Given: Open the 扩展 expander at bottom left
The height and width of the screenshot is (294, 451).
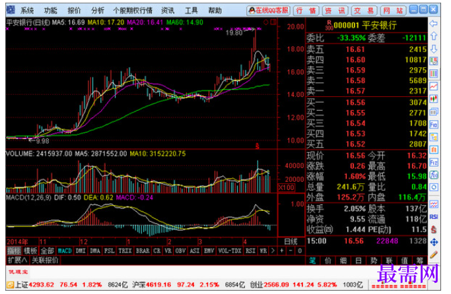Looking at the screenshot, I should 17,260.
